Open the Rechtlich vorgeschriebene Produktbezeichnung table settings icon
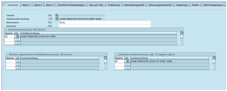 [x=105, y=58]
